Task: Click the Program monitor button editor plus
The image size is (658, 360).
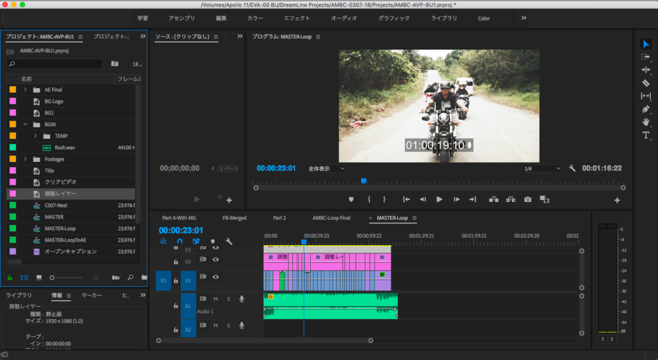Action: point(617,200)
